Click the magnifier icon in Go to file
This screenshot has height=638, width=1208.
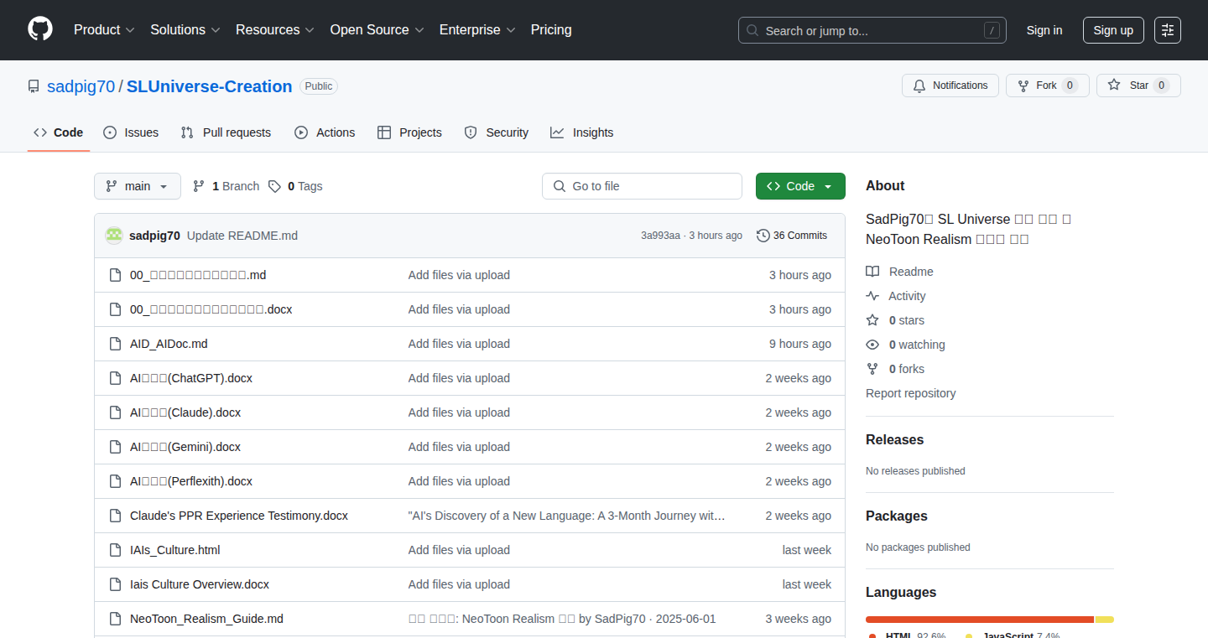(x=560, y=186)
